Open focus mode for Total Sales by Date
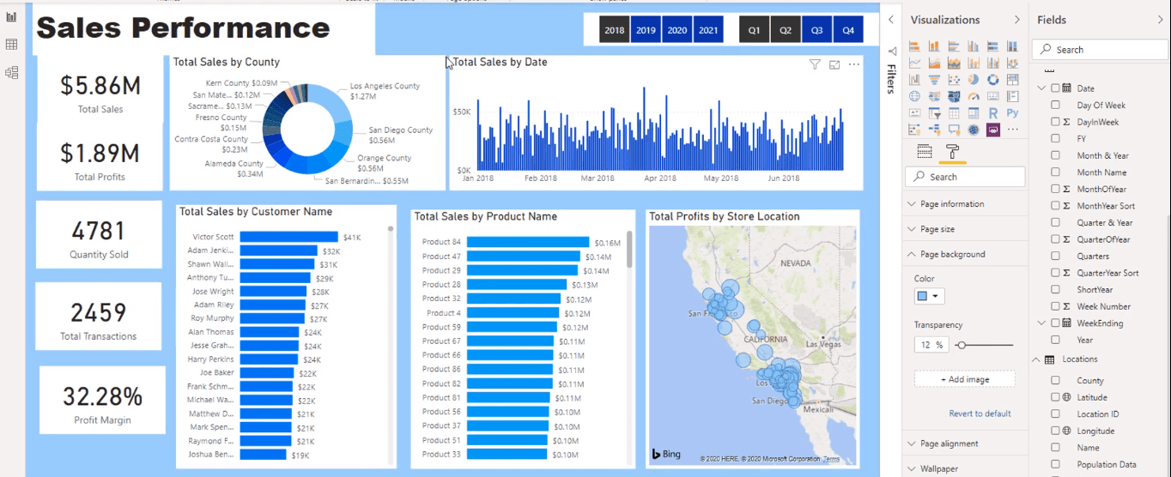This screenshot has width=1171, height=477. click(x=834, y=64)
